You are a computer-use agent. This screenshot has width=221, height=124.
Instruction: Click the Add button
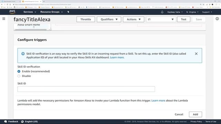[x=195, y=114]
